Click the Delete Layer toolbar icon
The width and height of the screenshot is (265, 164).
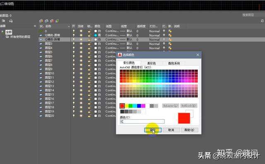[x=52, y=21]
